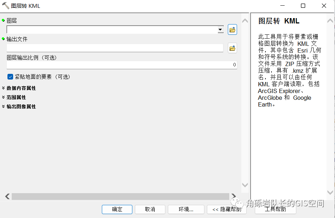Screen dimensions: 335x218
Task: Click the browse folder icon beside 输出文件
Action: tap(232, 48)
